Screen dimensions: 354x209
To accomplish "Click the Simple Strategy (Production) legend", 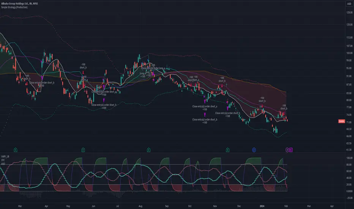I will [14, 7].
